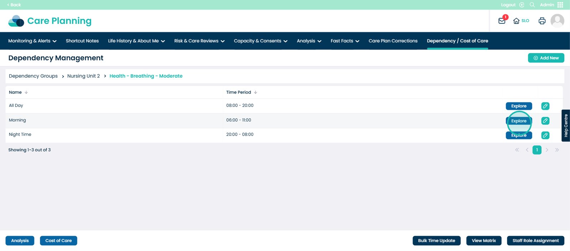Go to Care Plan Corrections tab
This screenshot has width=570, height=251.
(393, 41)
